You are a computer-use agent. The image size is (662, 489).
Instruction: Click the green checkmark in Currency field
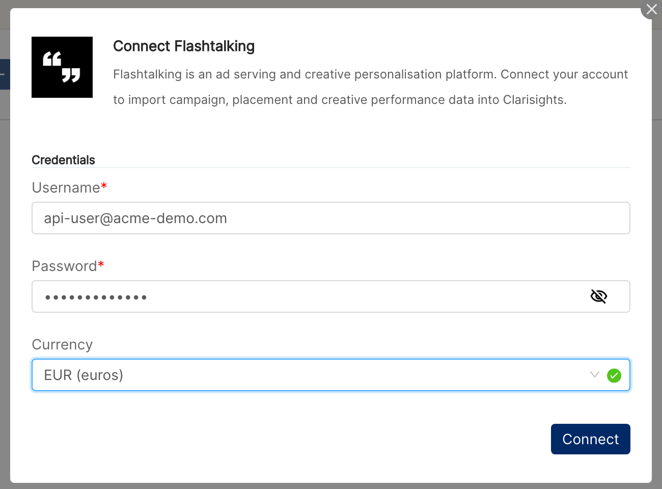click(x=614, y=375)
